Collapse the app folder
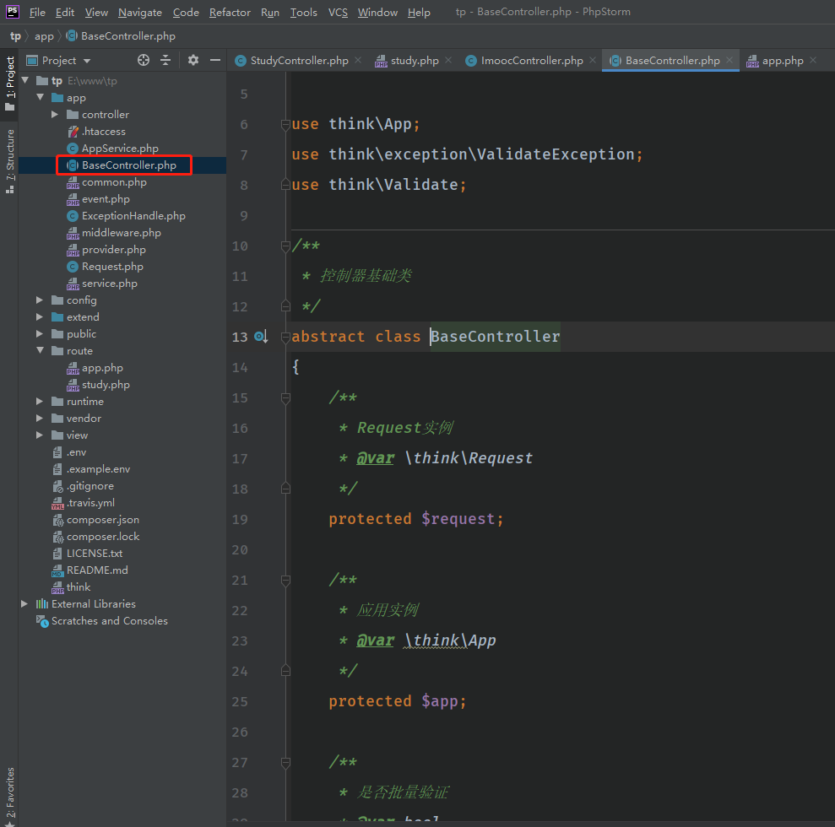This screenshot has width=835, height=827. (x=40, y=97)
